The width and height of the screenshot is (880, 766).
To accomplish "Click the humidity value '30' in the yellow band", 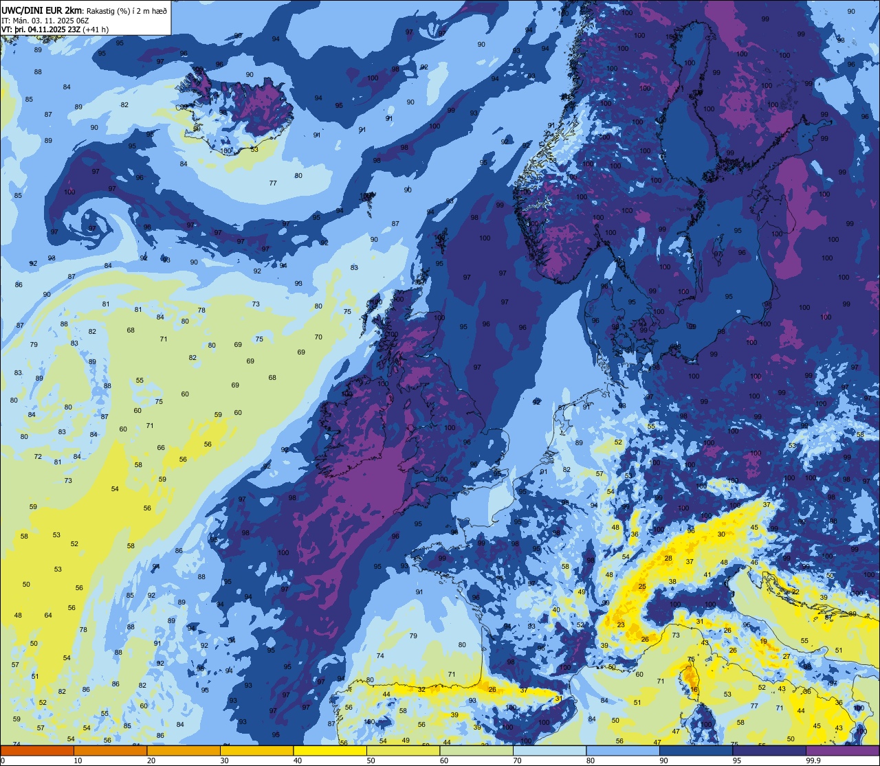I will (721, 534).
